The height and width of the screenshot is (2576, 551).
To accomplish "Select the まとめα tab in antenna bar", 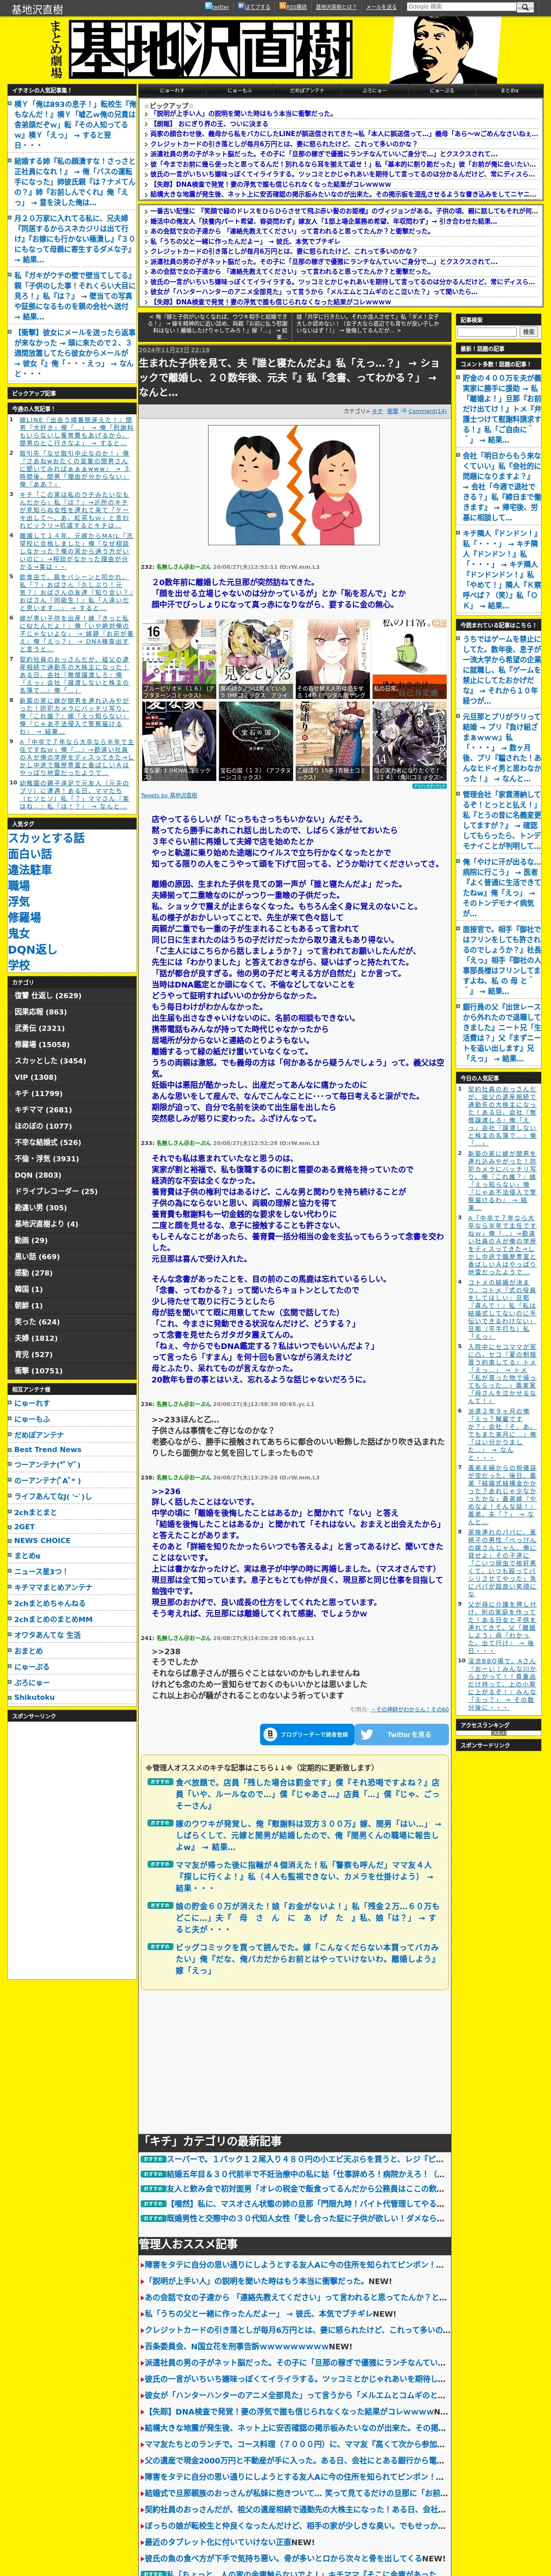I will tap(509, 90).
